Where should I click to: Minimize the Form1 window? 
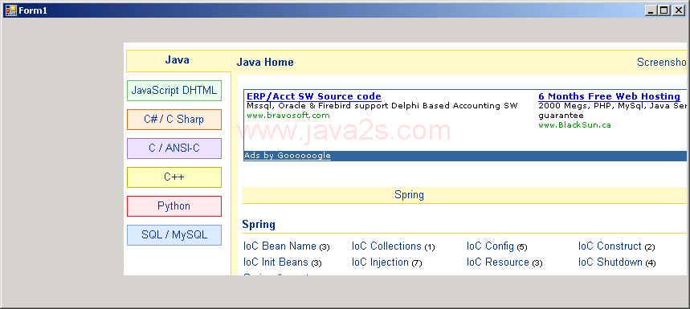[651, 10]
